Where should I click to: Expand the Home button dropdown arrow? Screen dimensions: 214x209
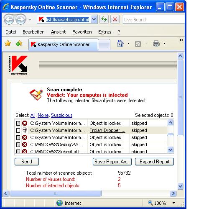pyautogui.click(x=128, y=43)
